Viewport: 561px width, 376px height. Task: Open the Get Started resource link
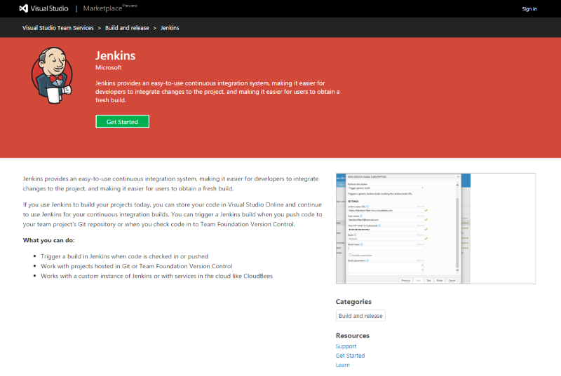point(350,356)
